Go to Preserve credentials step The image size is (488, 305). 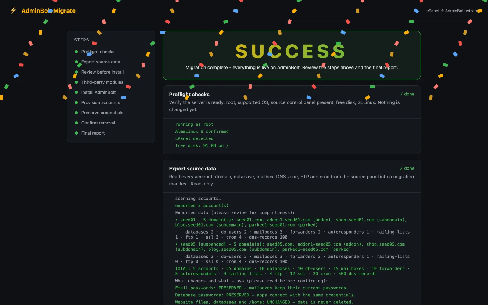(x=102, y=113)
